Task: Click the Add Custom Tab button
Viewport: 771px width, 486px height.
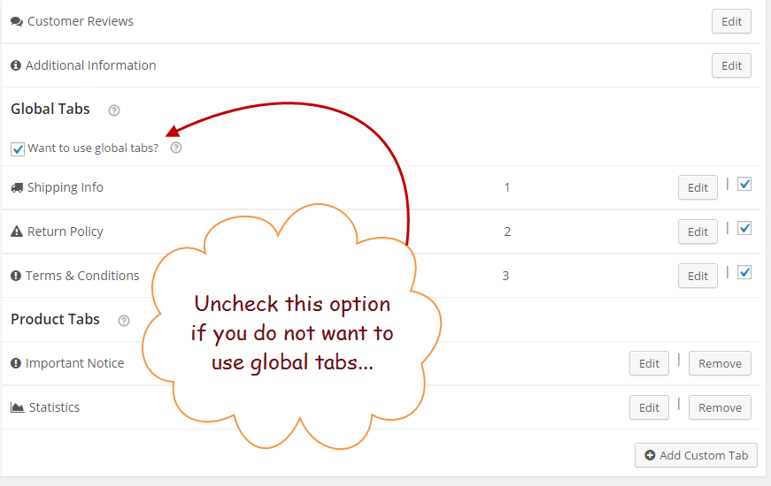Action: point(697,455)
